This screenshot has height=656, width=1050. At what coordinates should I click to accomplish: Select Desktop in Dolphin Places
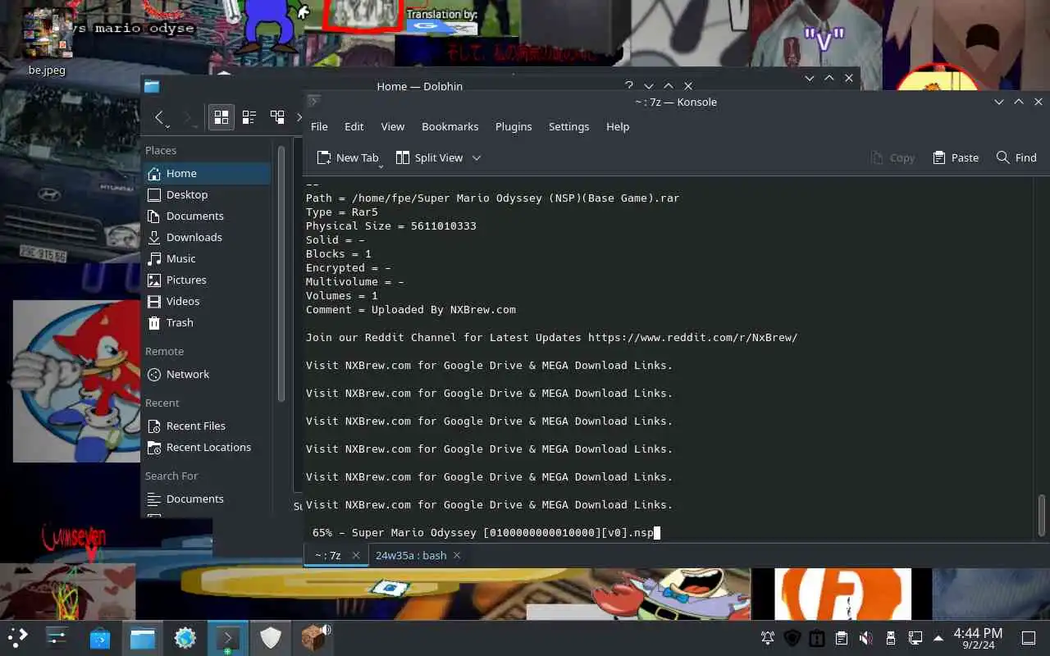click(208, 194)
